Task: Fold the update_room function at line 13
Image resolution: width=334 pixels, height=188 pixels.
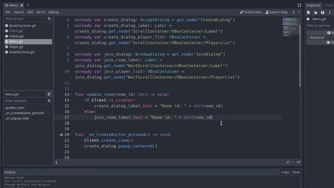Action: [x=71, y=95]
